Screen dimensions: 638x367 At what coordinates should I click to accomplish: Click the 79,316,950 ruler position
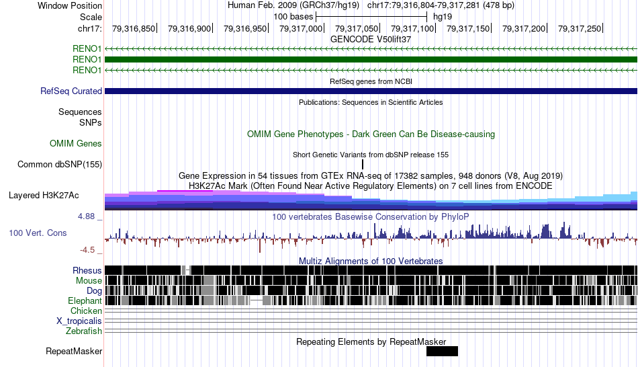245,28
